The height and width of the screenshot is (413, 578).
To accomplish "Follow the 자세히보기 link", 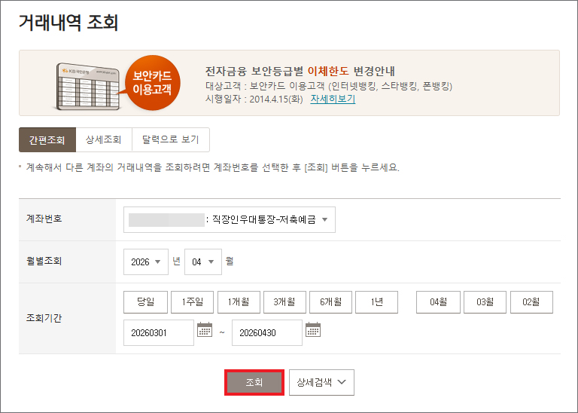I will [333, 99].
